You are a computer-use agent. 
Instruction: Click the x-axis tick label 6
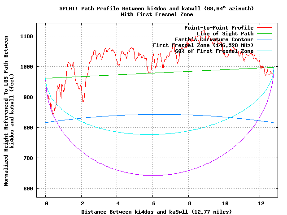click(154, 203)
